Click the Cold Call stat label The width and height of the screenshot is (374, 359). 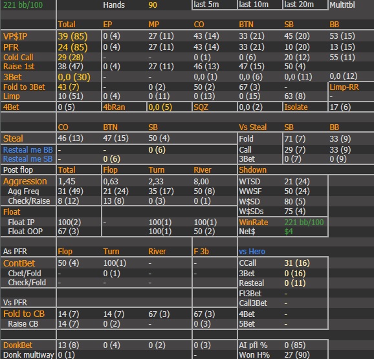coord(18,57)
